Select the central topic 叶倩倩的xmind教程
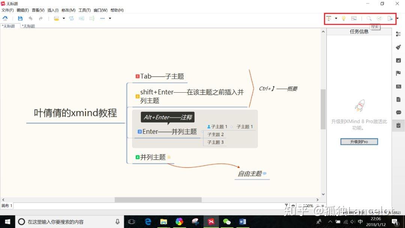This screenshot has width=405, height=228. point(75,113)
